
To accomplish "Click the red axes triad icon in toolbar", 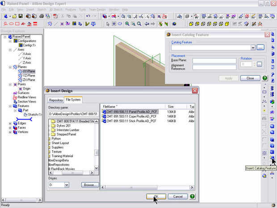I will (260, 24).
